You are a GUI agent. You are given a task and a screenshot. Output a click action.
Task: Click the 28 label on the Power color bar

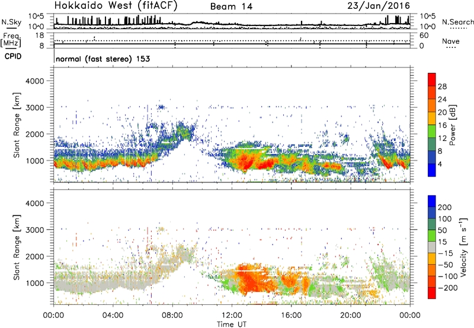click(442, 86)
